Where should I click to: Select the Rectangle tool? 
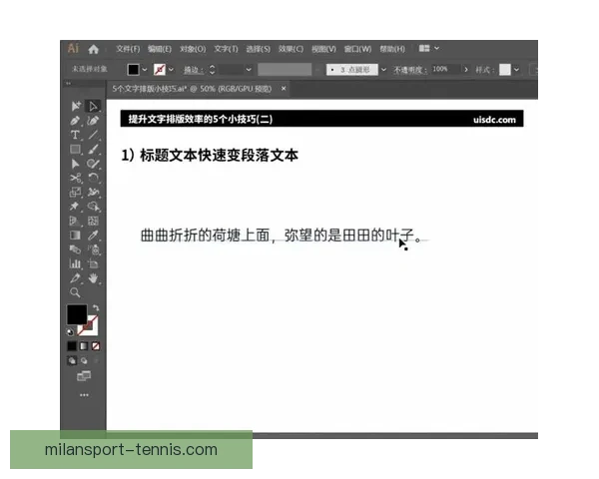[75, 150]
